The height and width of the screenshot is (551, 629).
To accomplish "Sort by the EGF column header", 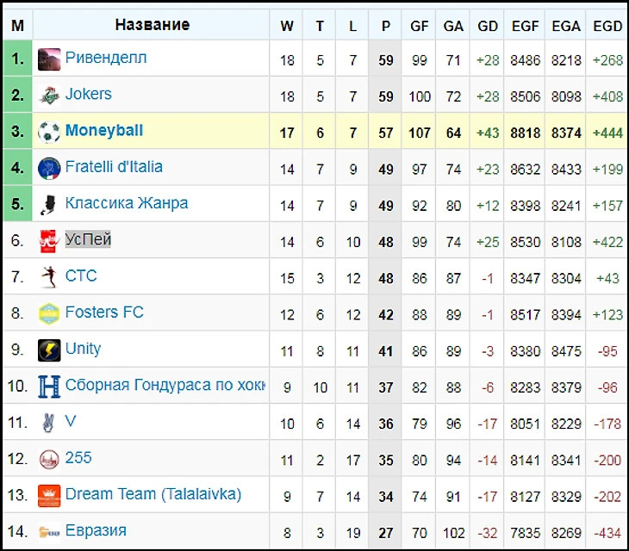I will pyautogui.click(x=525, y=26).
